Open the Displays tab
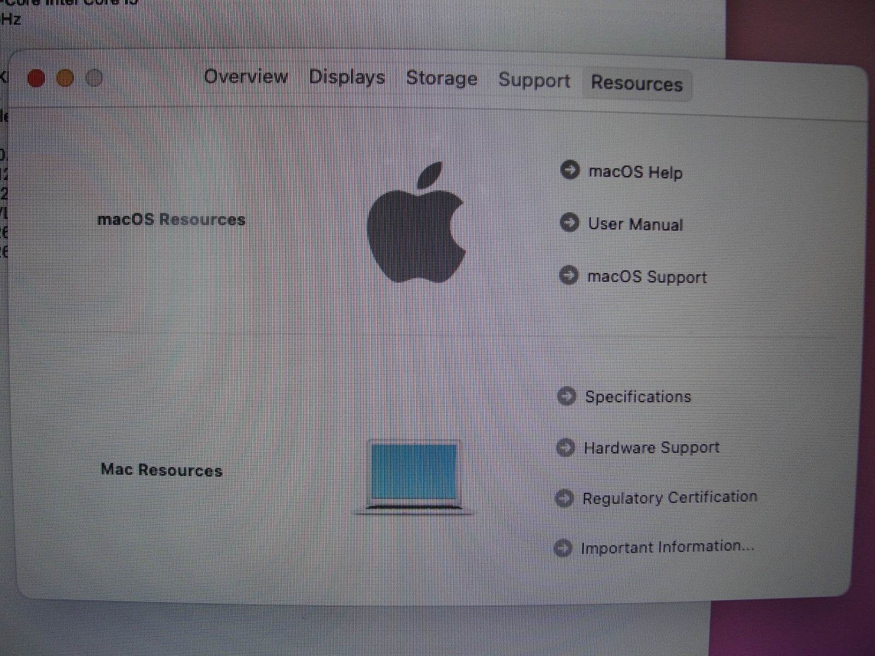The width and height of the screenshot is (875, 656). pos(347,77)
